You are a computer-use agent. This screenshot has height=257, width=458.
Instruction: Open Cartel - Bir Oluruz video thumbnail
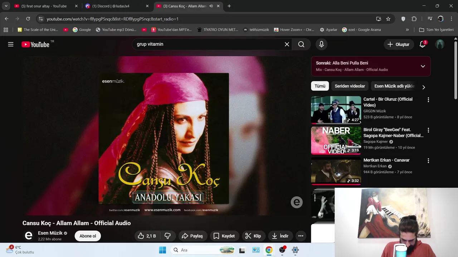pyautogui.click(x=336, y=110)
